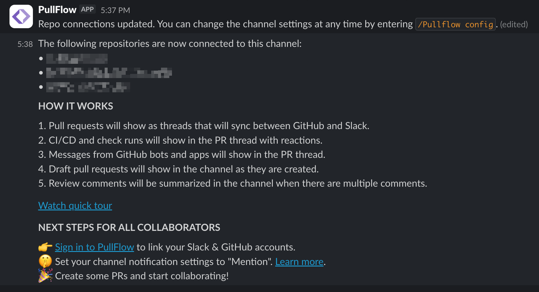
Task: Click the HOW IT WORKS heading
Action: coord(76,106)
